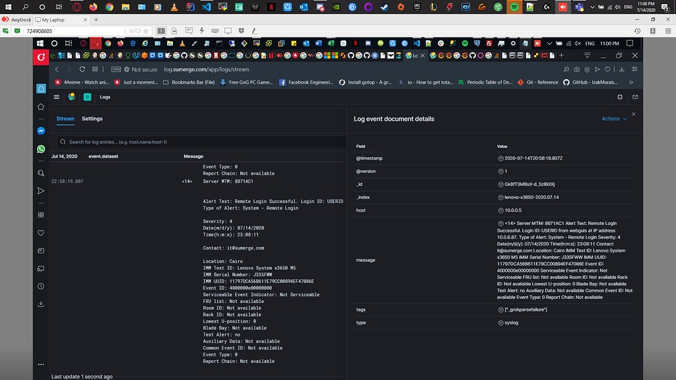The image size is (676, 380).
Task: Click the filter icon beside the @timestamp value
Action: click(500, 158)
